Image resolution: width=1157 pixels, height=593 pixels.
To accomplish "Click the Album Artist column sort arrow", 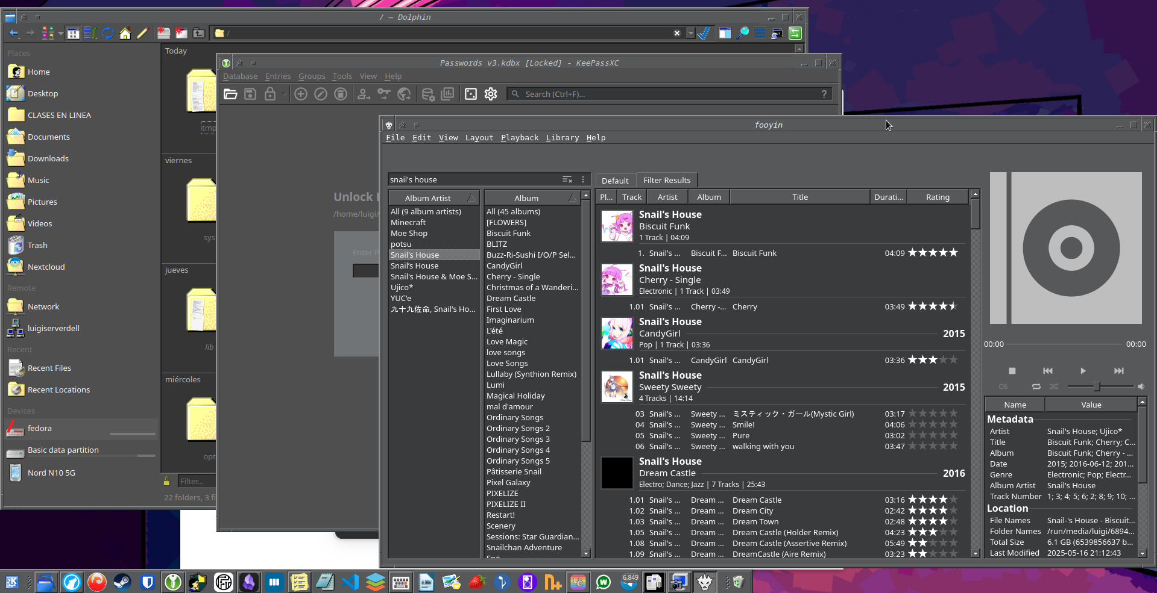I will coord(471,198).
